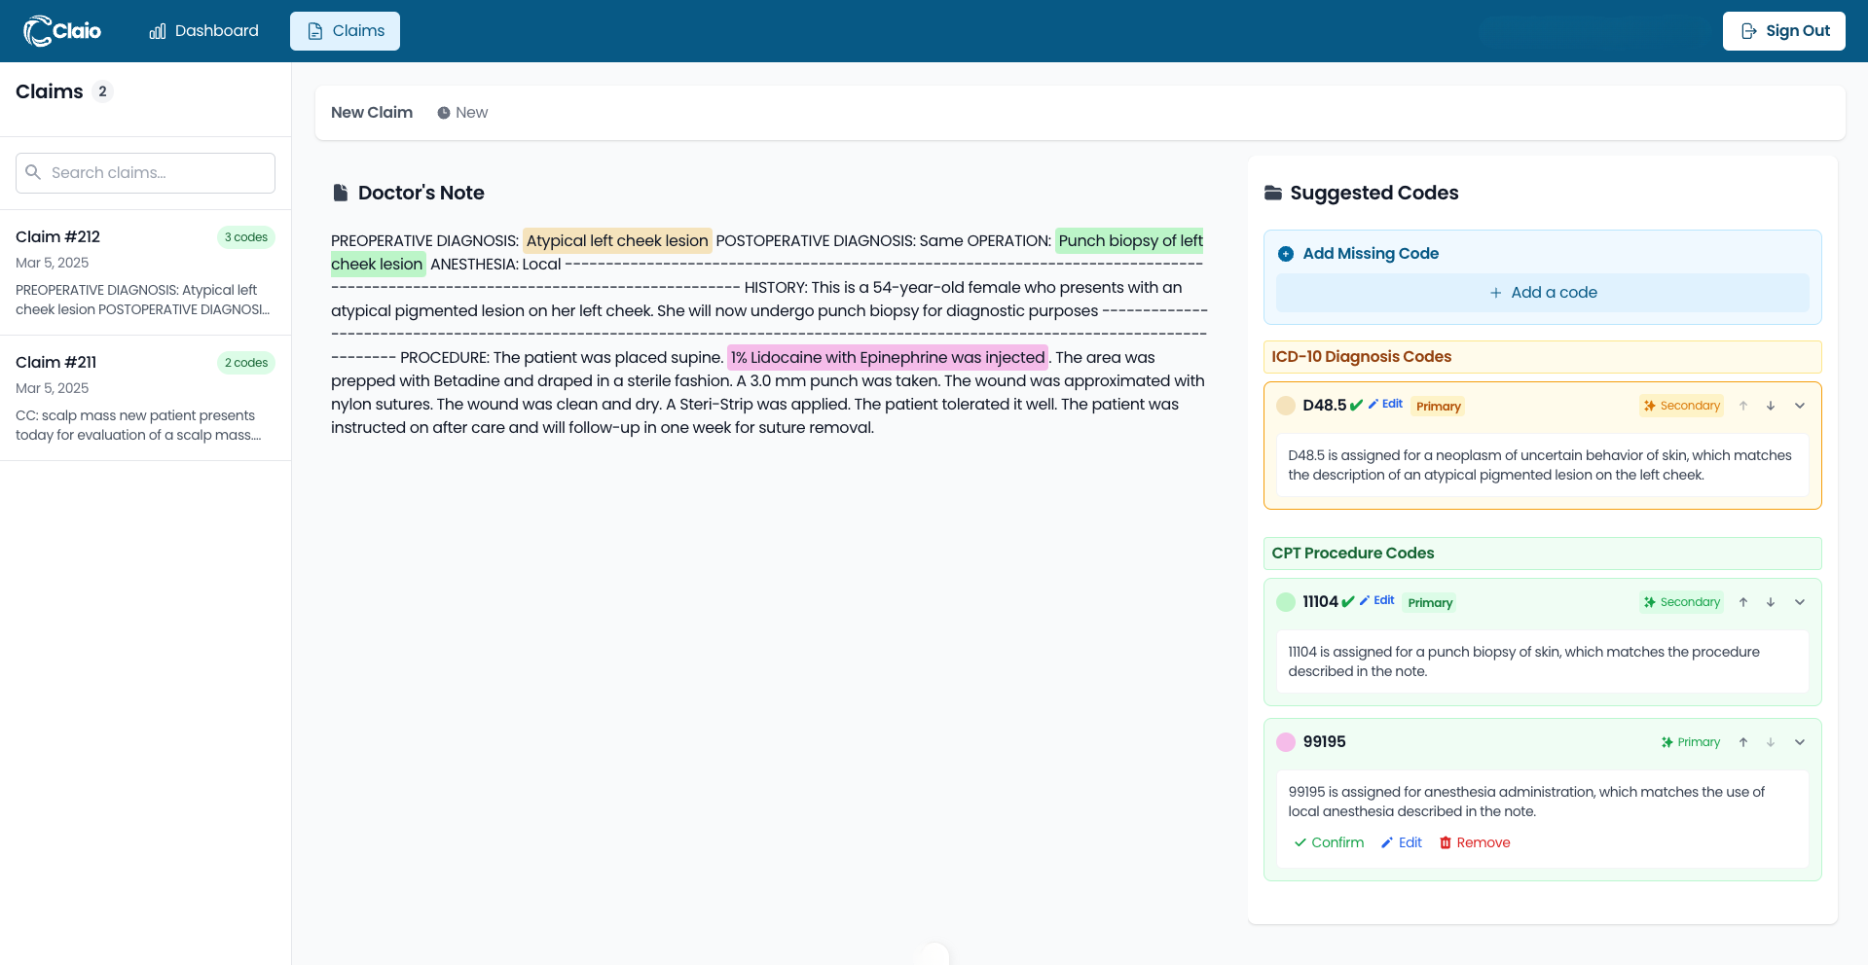
Task: Click the D48.5 tan color swatch
Action: (x=1286, y=406)
